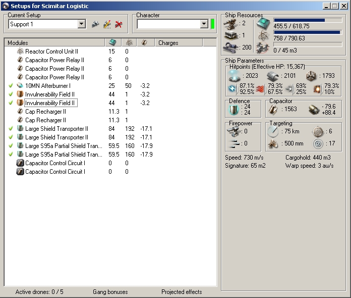Click the CPU usage bar 455.5 / 618.75
Image resolution: width=351 pixels, height=298 pixels.
click(308, 20)
